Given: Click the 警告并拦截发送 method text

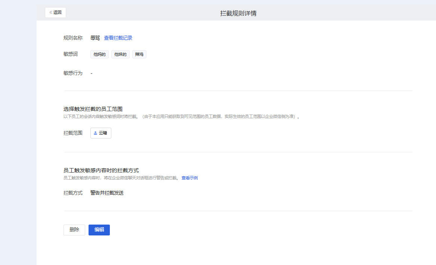Looking at the screenshot, I should [x=107, y=193].
